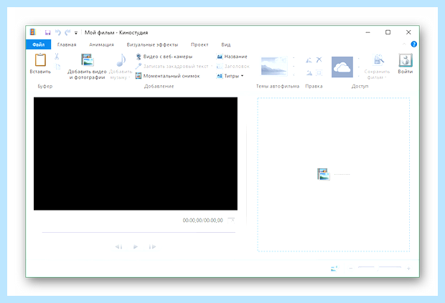The width and height of the screenshot is (445, 303).
Task: Click the Добавить музыку note icon
Action: 121,61
